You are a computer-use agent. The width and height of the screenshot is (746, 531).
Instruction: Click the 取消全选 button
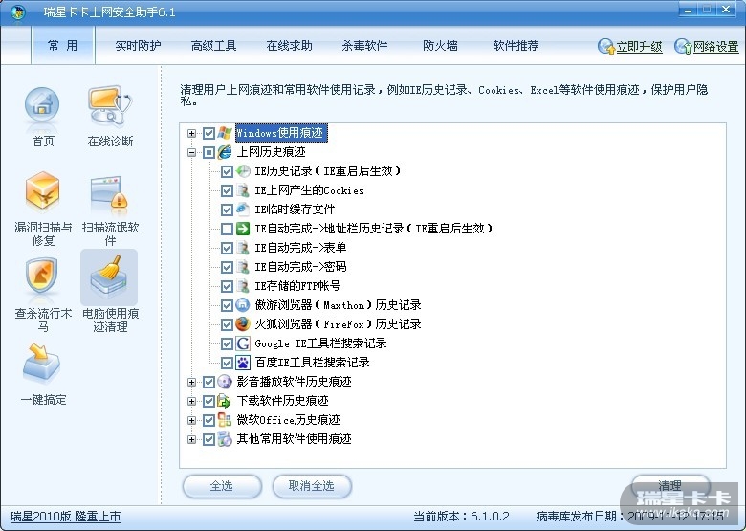tap(312, 486)
